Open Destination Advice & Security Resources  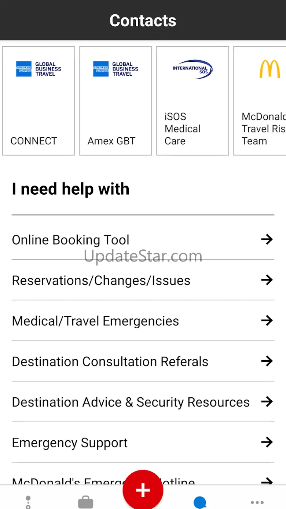pyautogui.click(x=131, y=402)
